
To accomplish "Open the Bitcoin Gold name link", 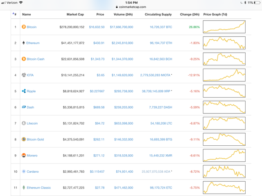I will (35, 139).
